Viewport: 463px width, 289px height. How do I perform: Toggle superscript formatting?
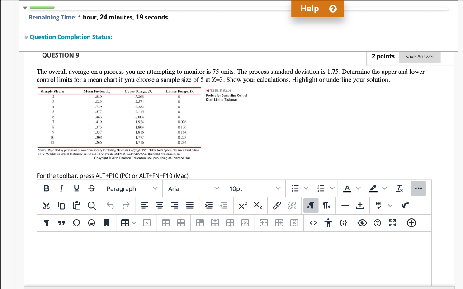[243, 206]
